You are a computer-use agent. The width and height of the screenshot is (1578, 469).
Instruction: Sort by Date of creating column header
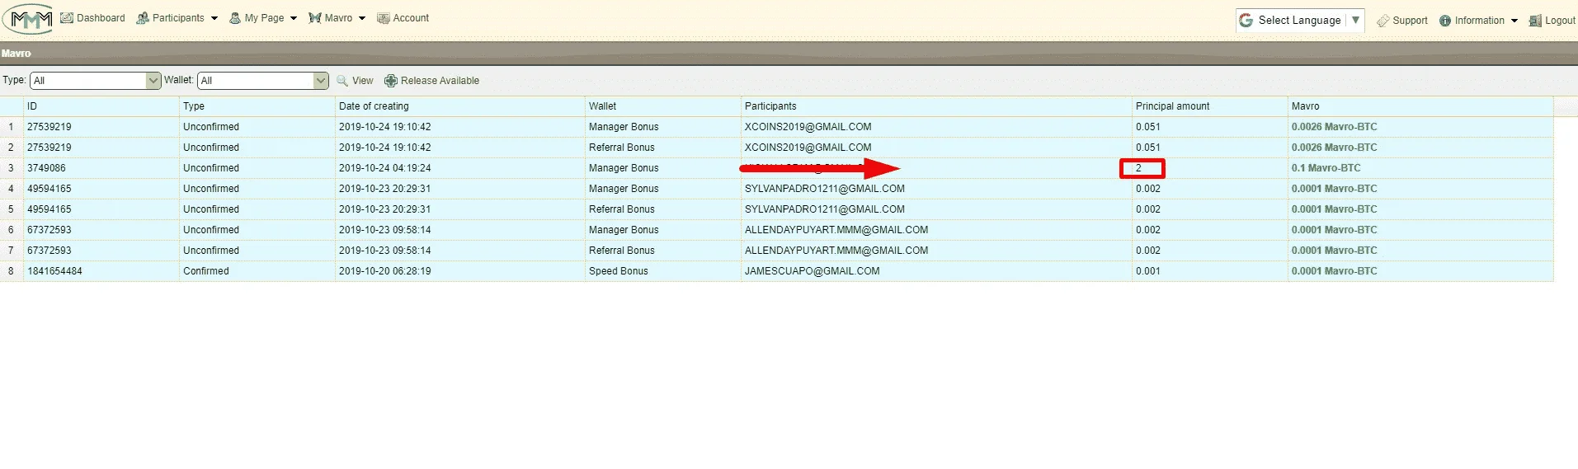coord(459,106)
